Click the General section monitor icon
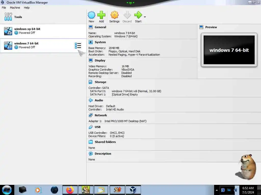The height and width of the screenshot is (195, 261). click(x=90, y=27)
